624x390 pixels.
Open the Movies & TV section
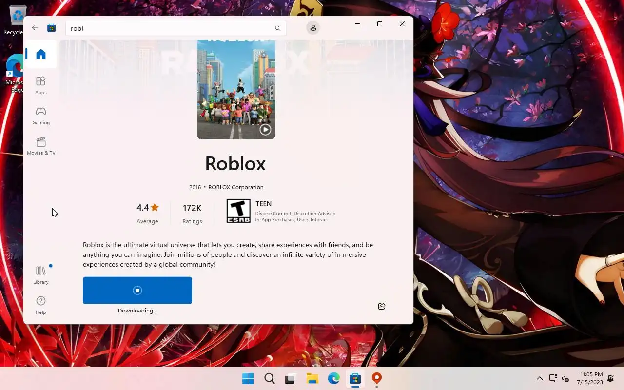pyautogui.click(x=41, y=146)
